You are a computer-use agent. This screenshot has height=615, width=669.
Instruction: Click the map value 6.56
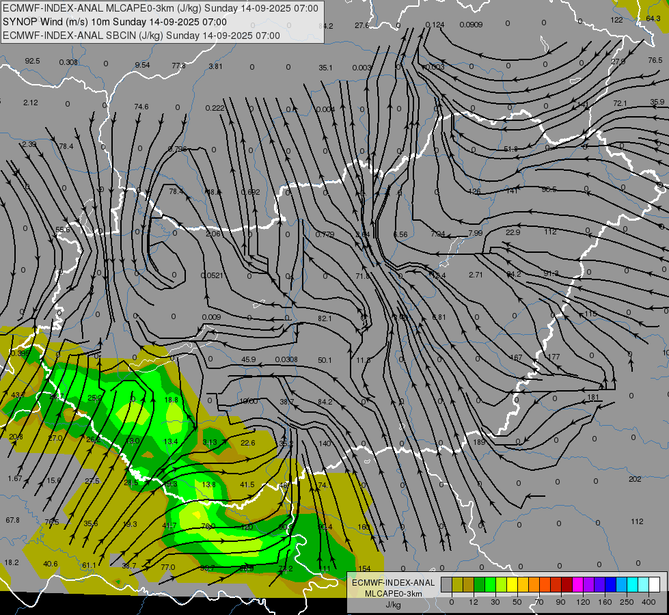400,234
